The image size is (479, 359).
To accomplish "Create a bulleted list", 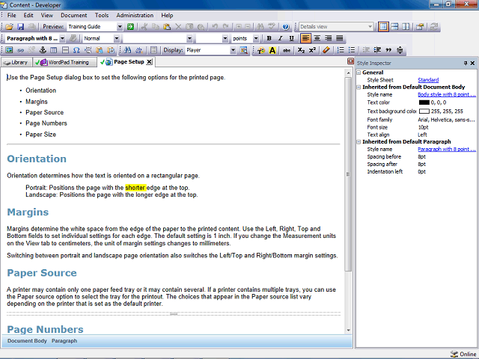I will [x=352, y=50].
